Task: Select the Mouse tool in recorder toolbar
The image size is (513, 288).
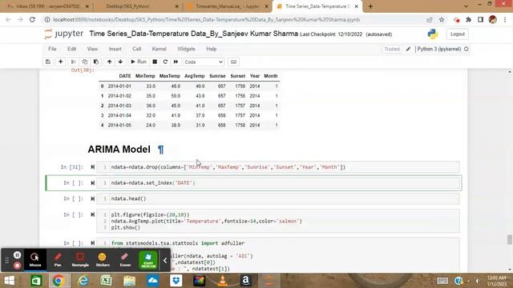Action: (35, 259)
